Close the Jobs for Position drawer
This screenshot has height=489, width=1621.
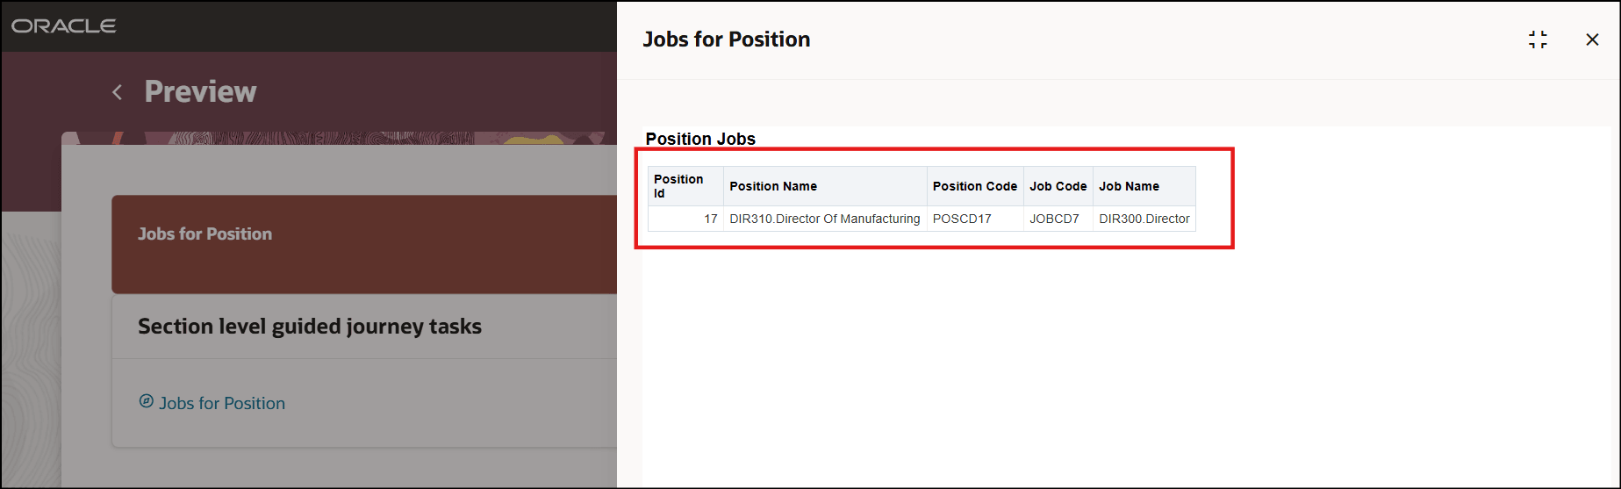pyautogui.click(x=1592, y=40)
